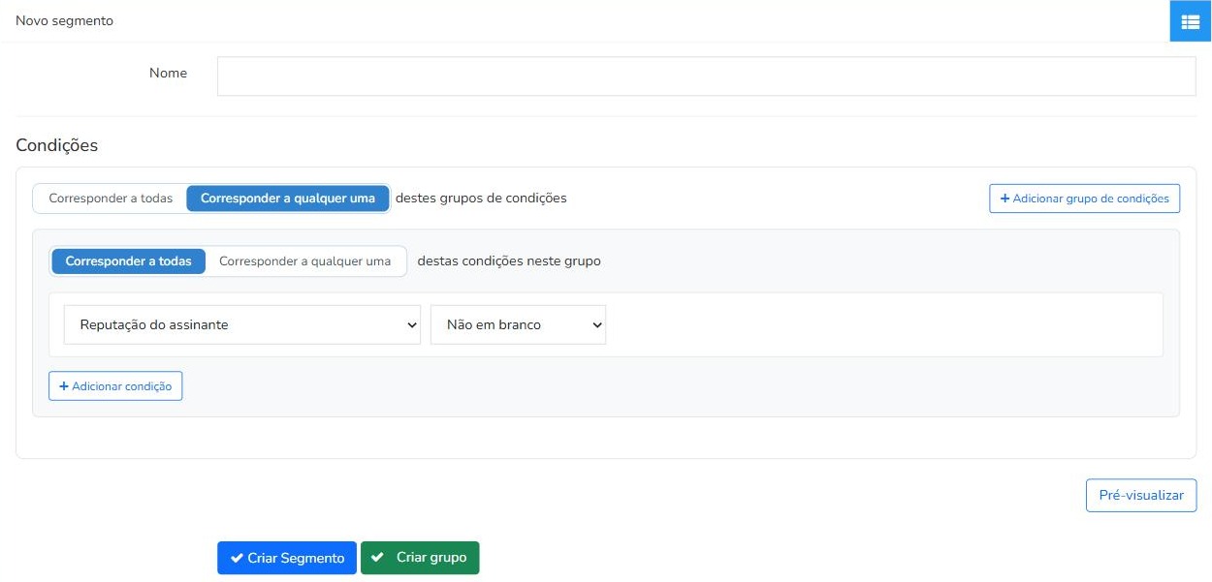The height and width of the screenshot is (582, 1212).
Task: Open the list view icon button
Action: pyautogui.click(x=1190, y=21)
